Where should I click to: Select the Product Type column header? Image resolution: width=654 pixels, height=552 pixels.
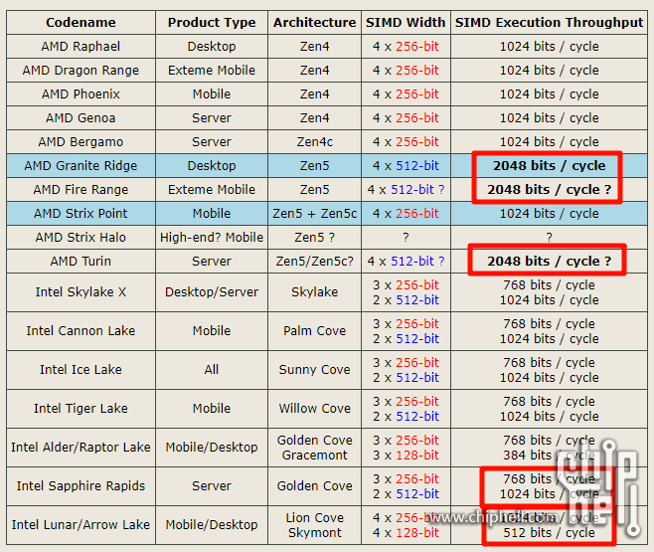tap(212, 23)
